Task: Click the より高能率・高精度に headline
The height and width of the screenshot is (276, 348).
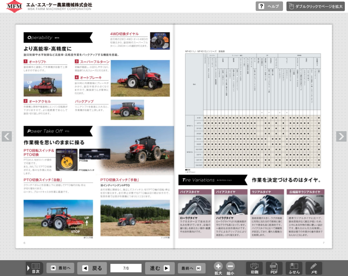Action: (x=47, y=49)
